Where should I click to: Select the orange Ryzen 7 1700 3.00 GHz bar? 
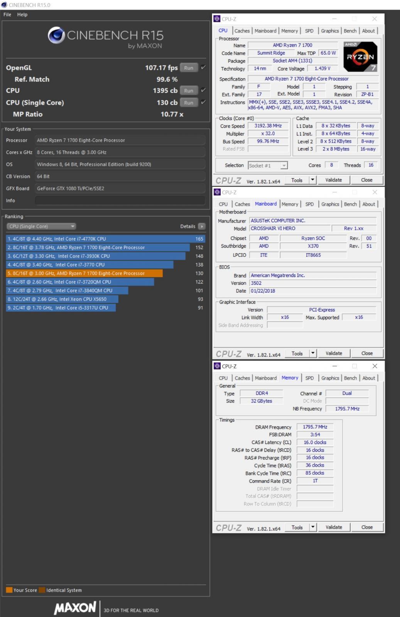click(84, 273)
